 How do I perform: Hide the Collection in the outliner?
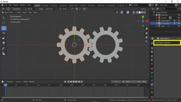179,15
